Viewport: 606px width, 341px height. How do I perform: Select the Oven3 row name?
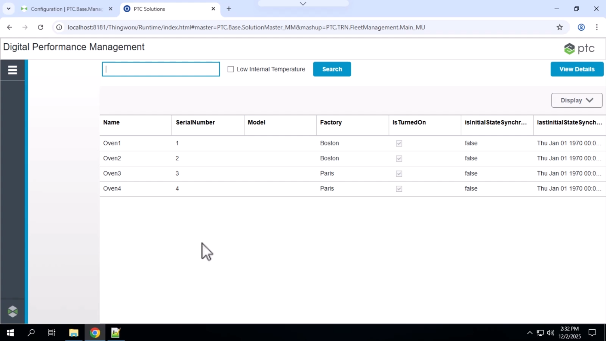[x=112, y=173]
